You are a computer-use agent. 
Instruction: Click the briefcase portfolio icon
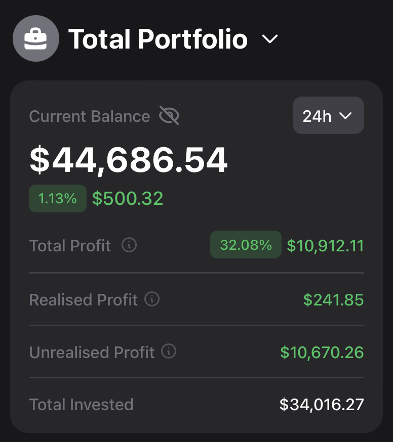36,39
